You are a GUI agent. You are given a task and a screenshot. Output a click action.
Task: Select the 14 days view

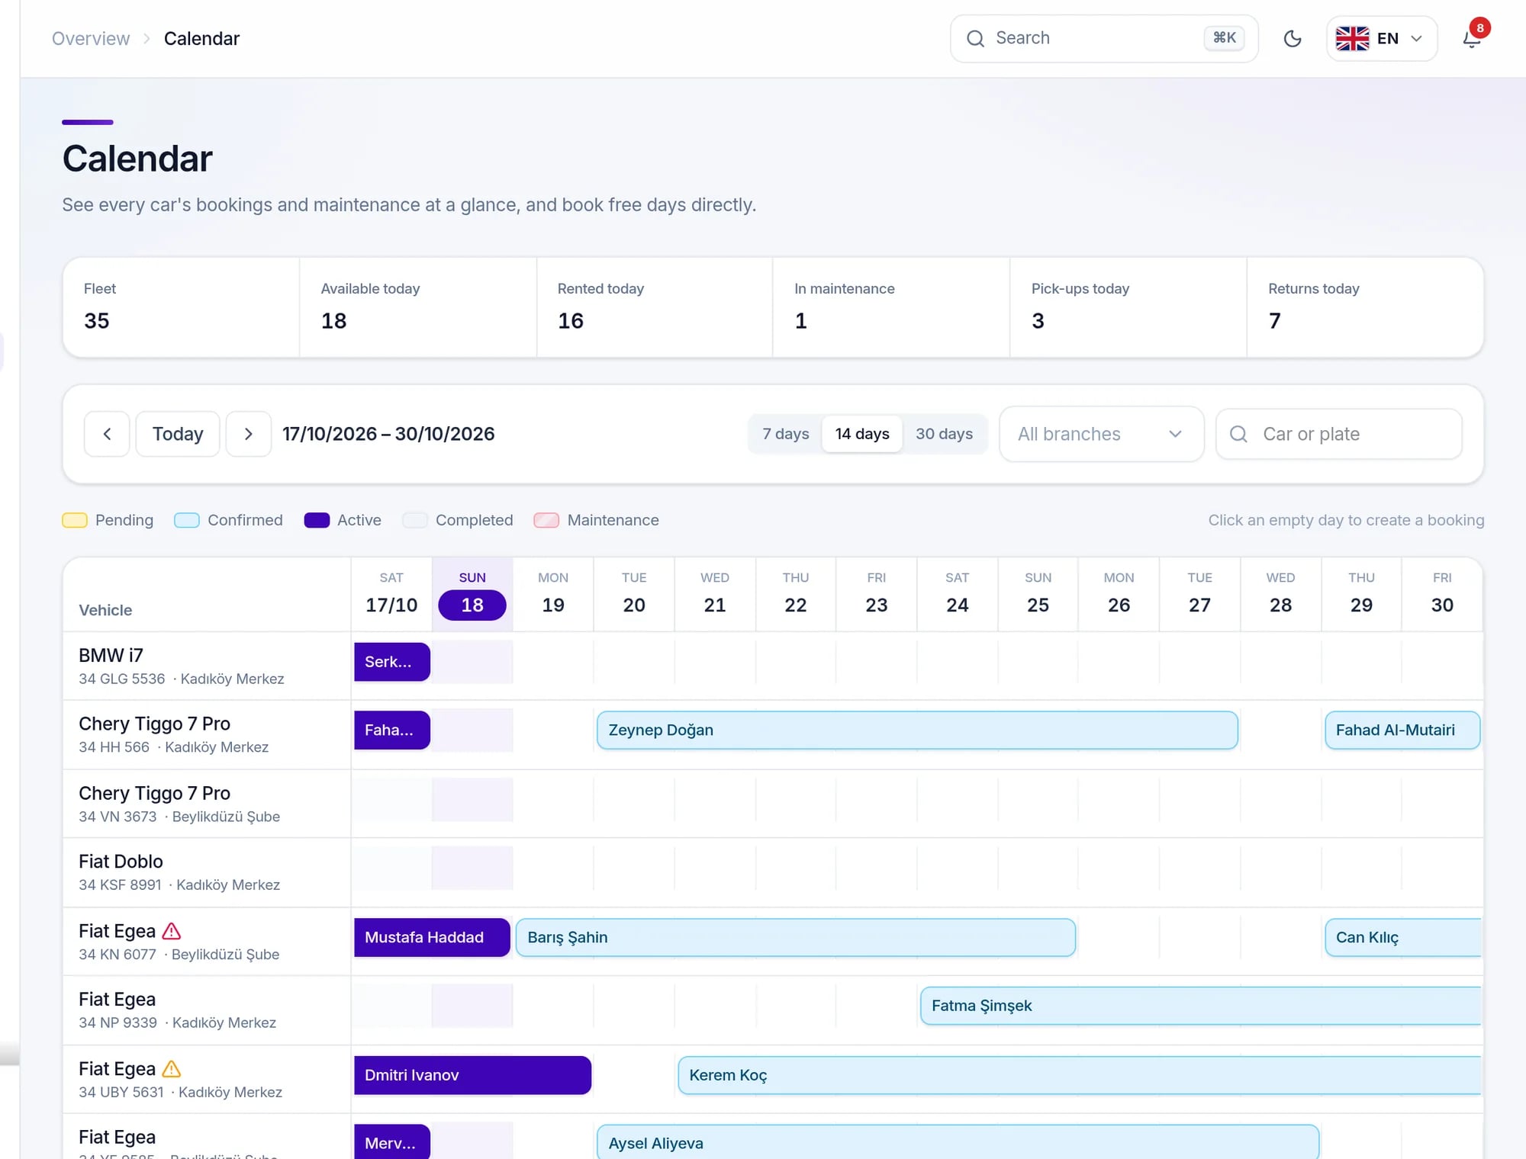(862, 434)
